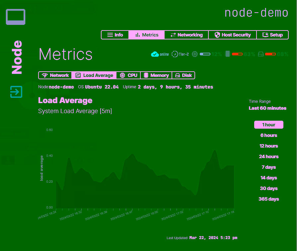The height and width of the screenshot is (251, 297).
Task: Click the Tier-2 gauge icon
Action: point(175,54)
